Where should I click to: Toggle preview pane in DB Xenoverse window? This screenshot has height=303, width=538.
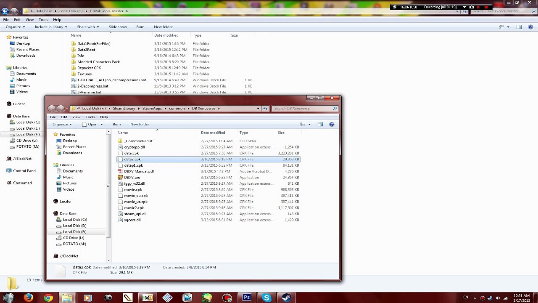[x=320, y=124]
